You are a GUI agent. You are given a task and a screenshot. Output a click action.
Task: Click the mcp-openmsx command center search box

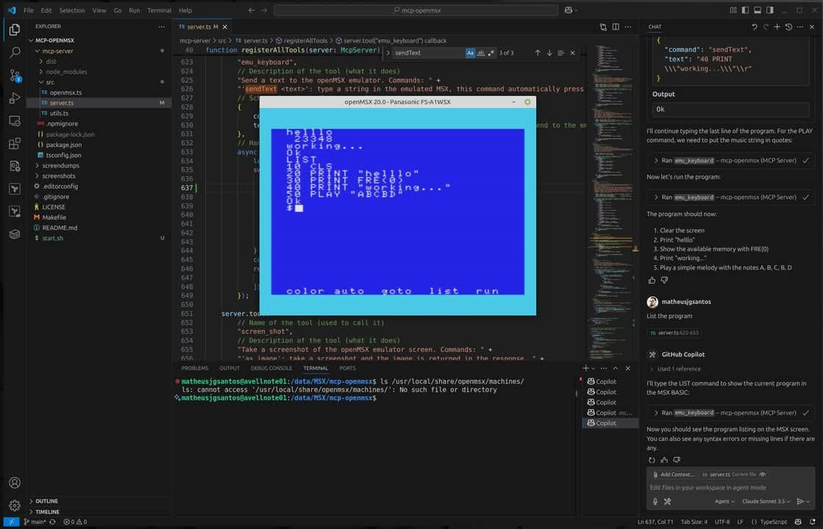(x=416, y=10)
